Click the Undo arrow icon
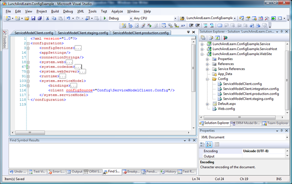Image resolution: width=292 pixels, height=184 pixels. click(68, 18)
